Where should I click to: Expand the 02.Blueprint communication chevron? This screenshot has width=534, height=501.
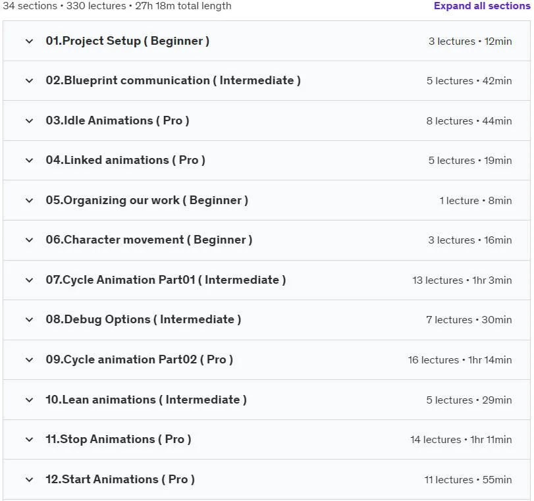coord(29,81)
